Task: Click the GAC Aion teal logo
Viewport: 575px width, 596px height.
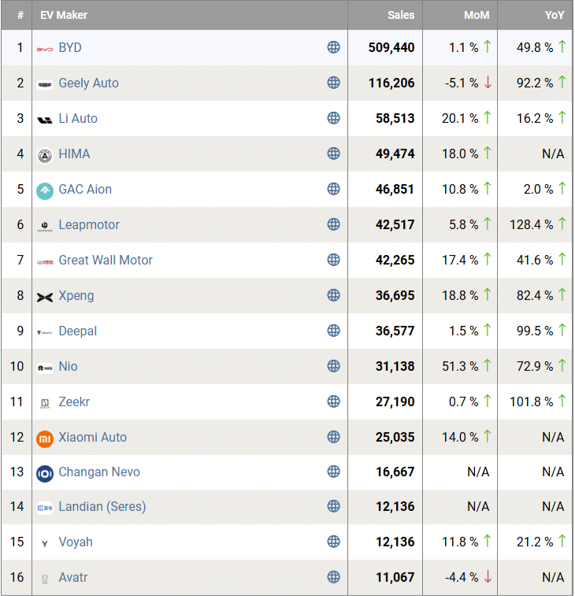Action: point(45,190)
